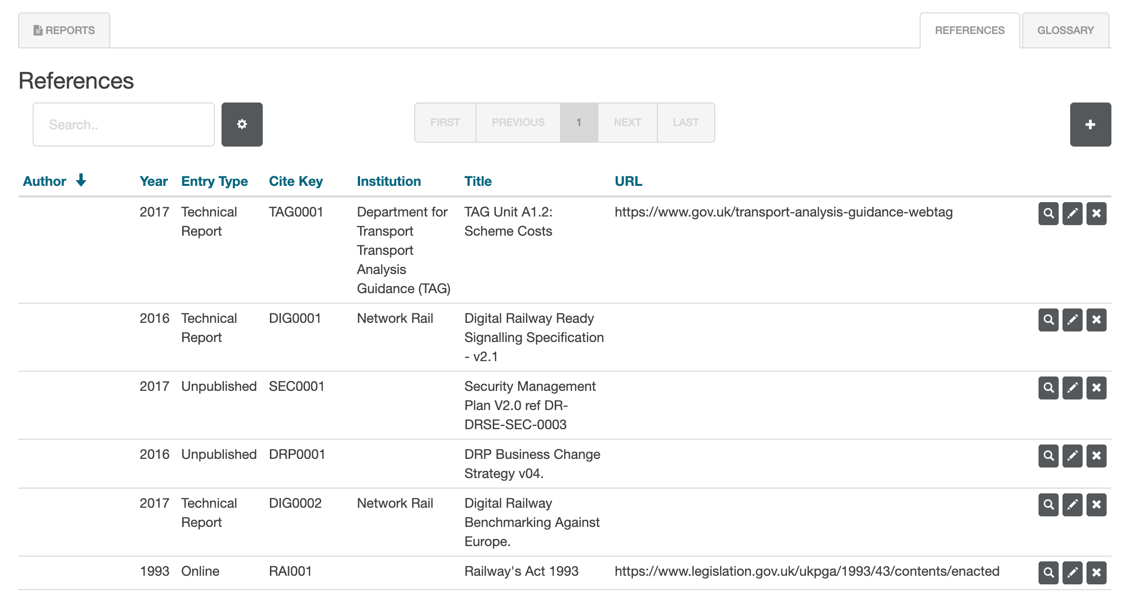The width and height of the screenshot is (1121, 593).
Task: Sort by Cite Key column header
Action: (295, 182)
